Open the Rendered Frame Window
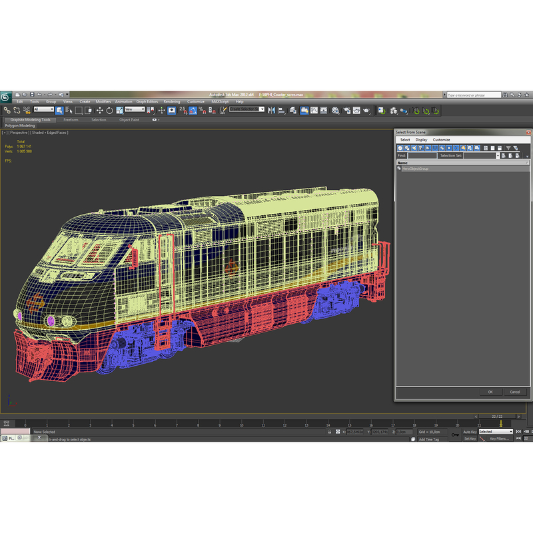Image resolution: width=533 pixels, height=533 pixels. tap(356, 111)
